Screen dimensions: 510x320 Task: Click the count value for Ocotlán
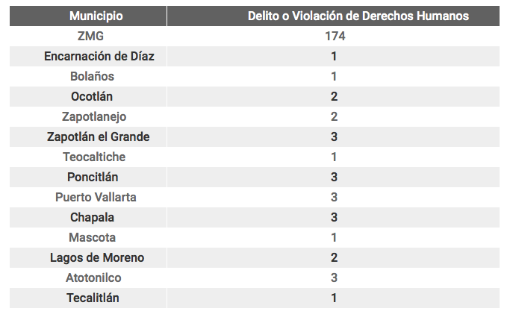tap(334, 96)
